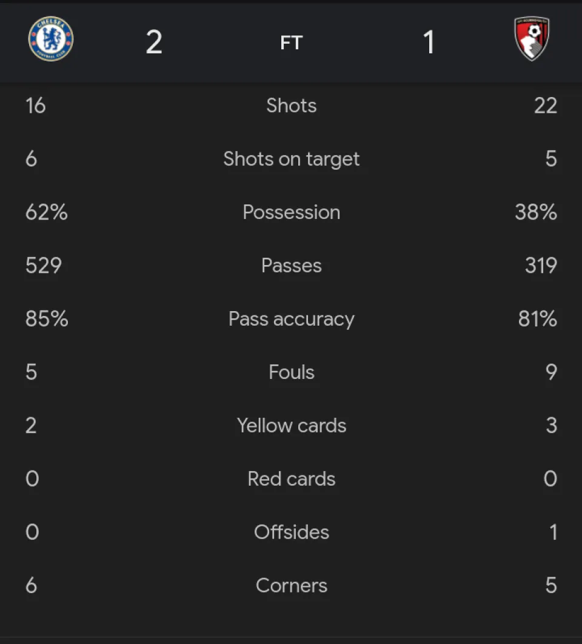The image size is (582, 644).
Task: Click the FT full-time status label
Action: (291, 42)
